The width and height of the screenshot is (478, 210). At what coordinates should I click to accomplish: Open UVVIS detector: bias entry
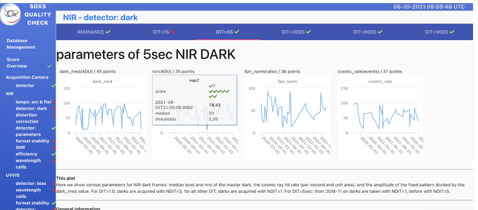[x=31, y=183]
